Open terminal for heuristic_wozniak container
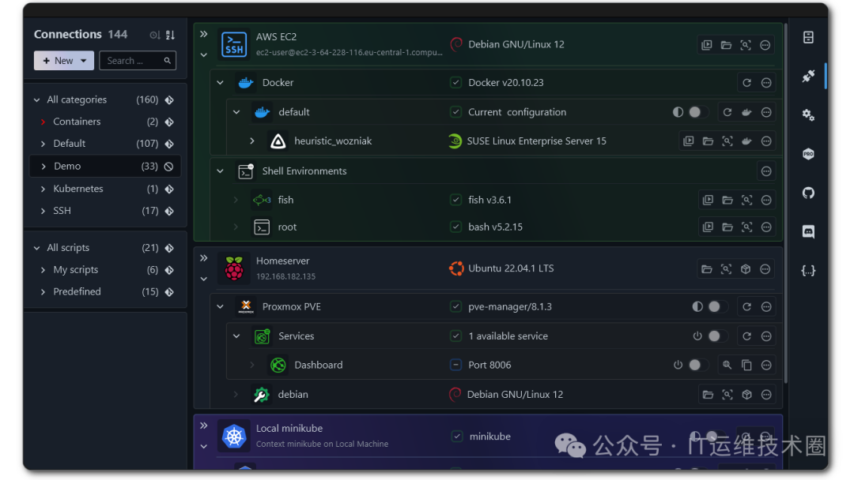The width and height of the screenshot is (854, 480). (689, 141)
